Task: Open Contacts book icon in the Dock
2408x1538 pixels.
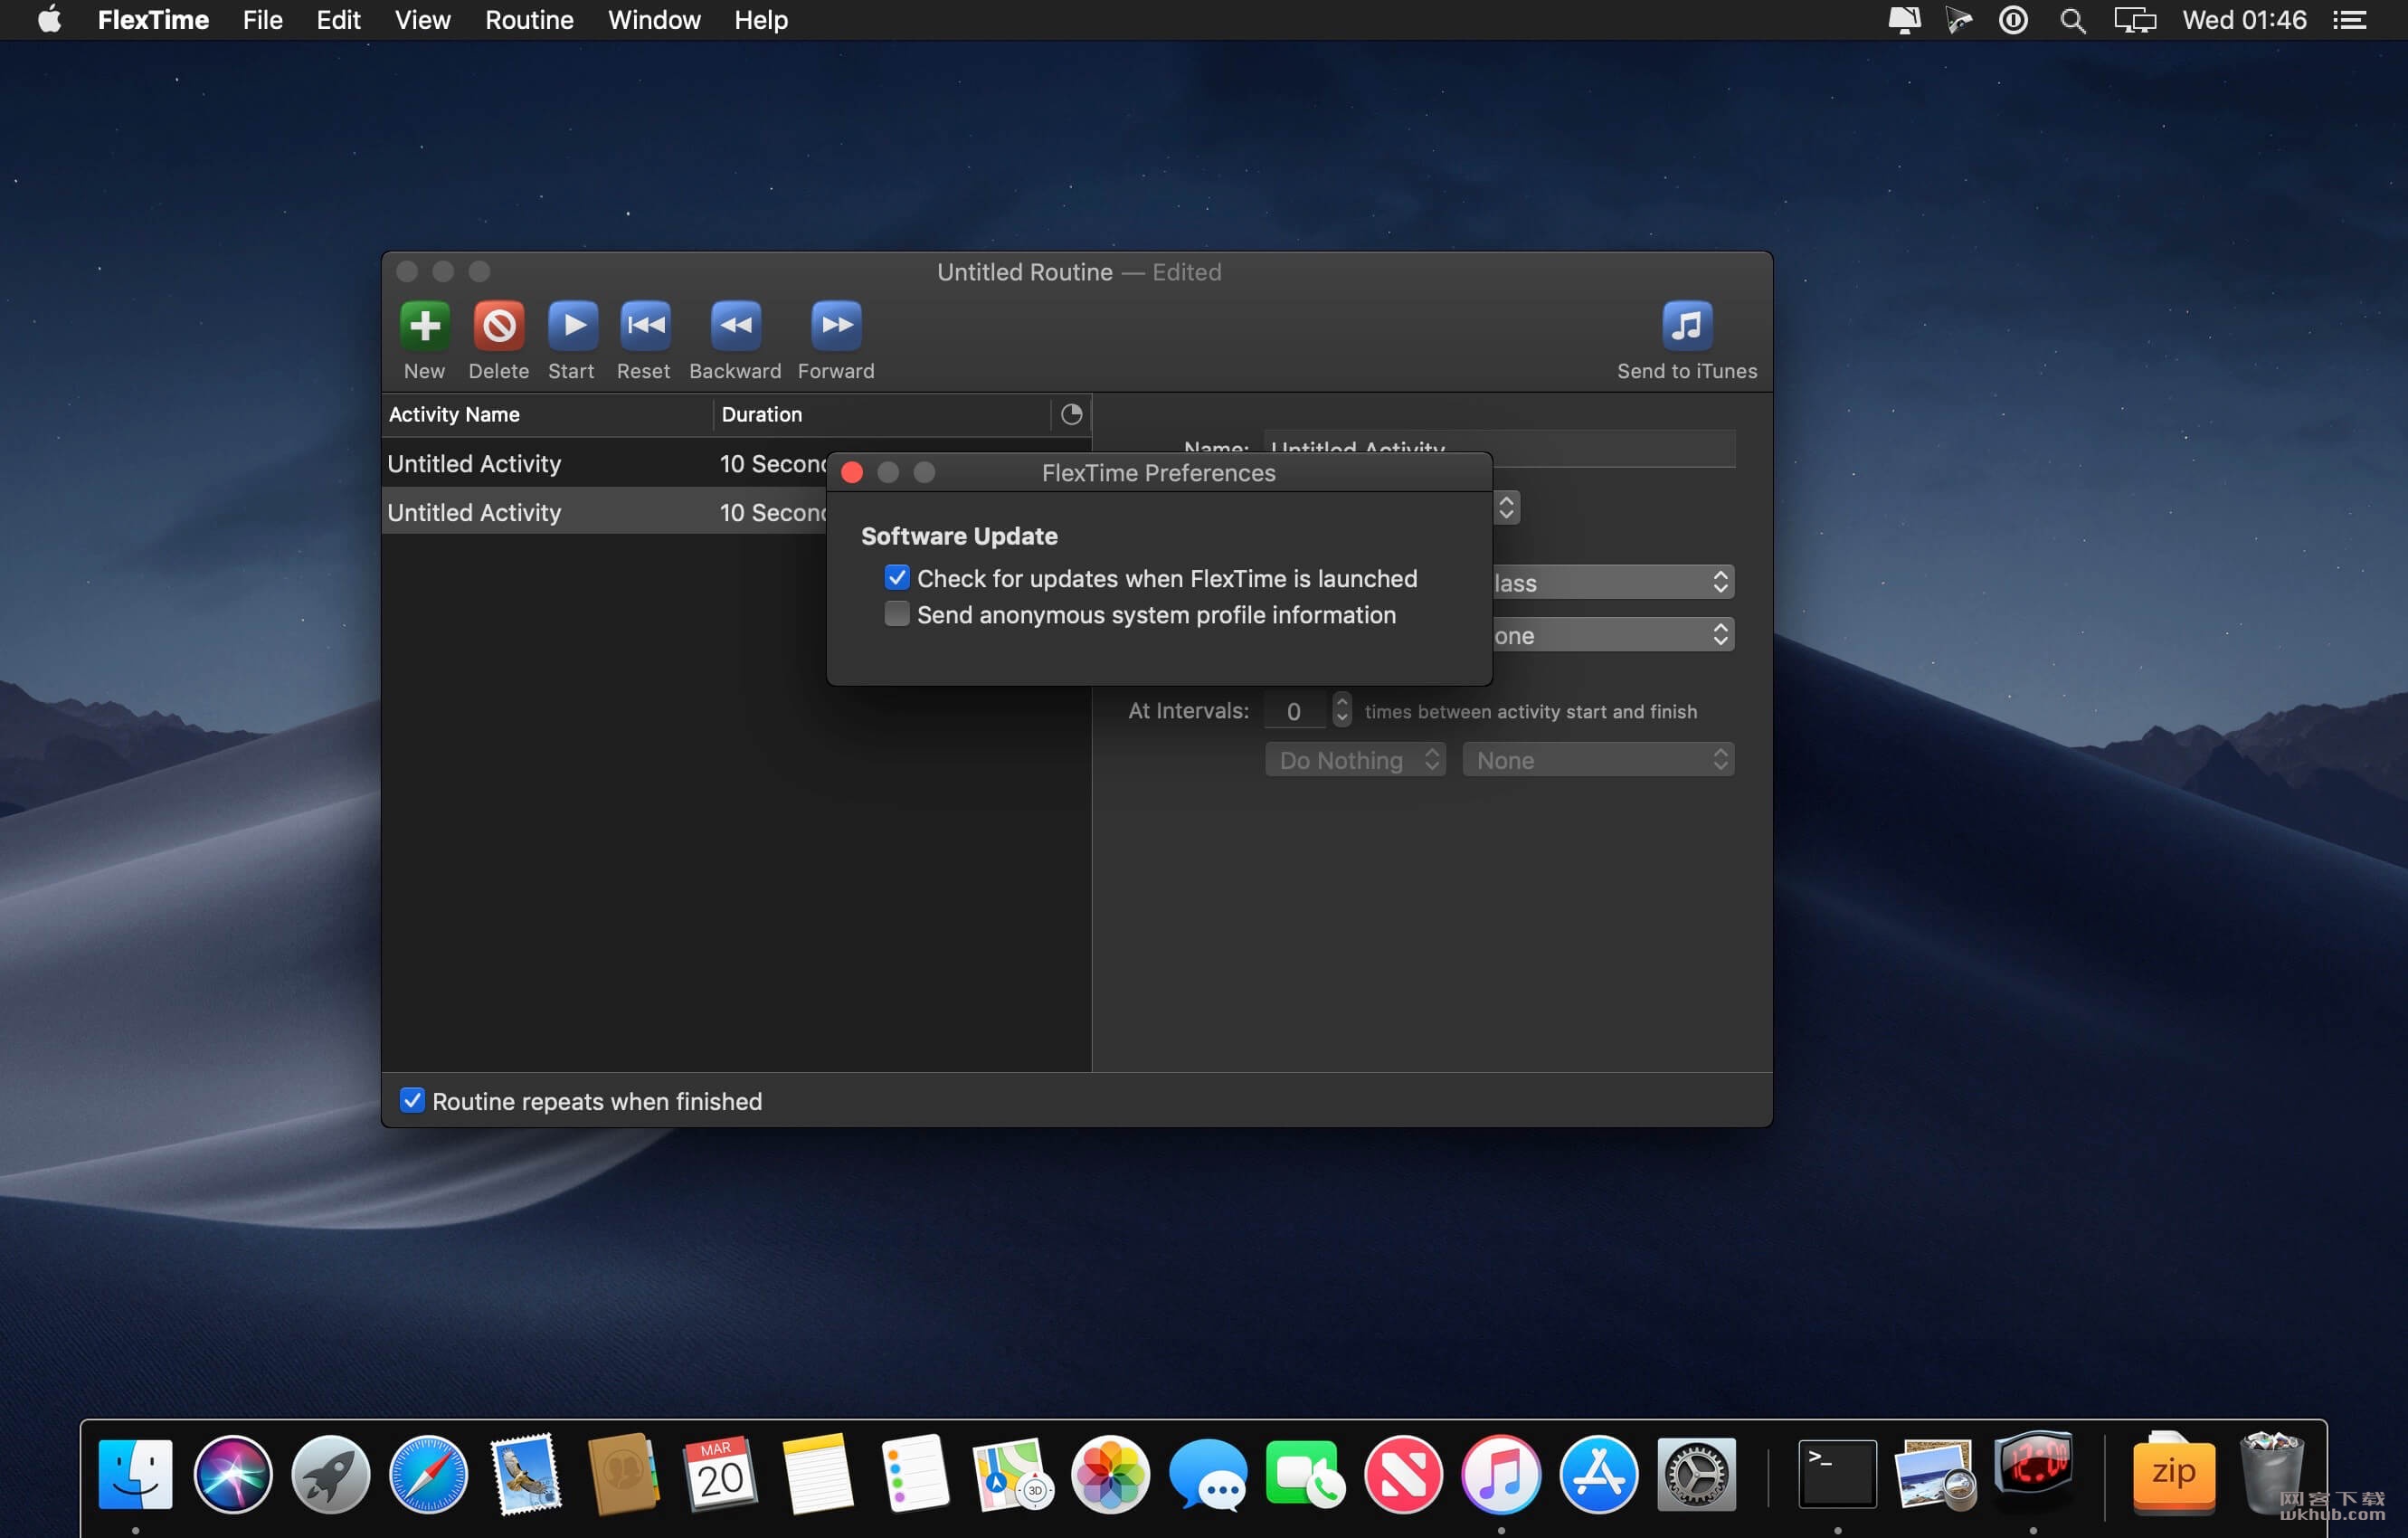Action: coord(623,1474)
